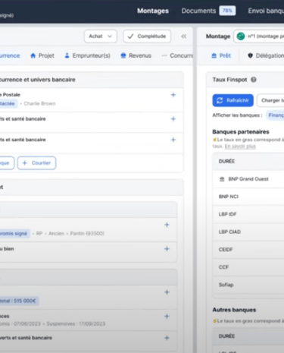Click the Rafraîchir button
The width and height of the screenshot is (284, 353).
(x=233, y=100)
